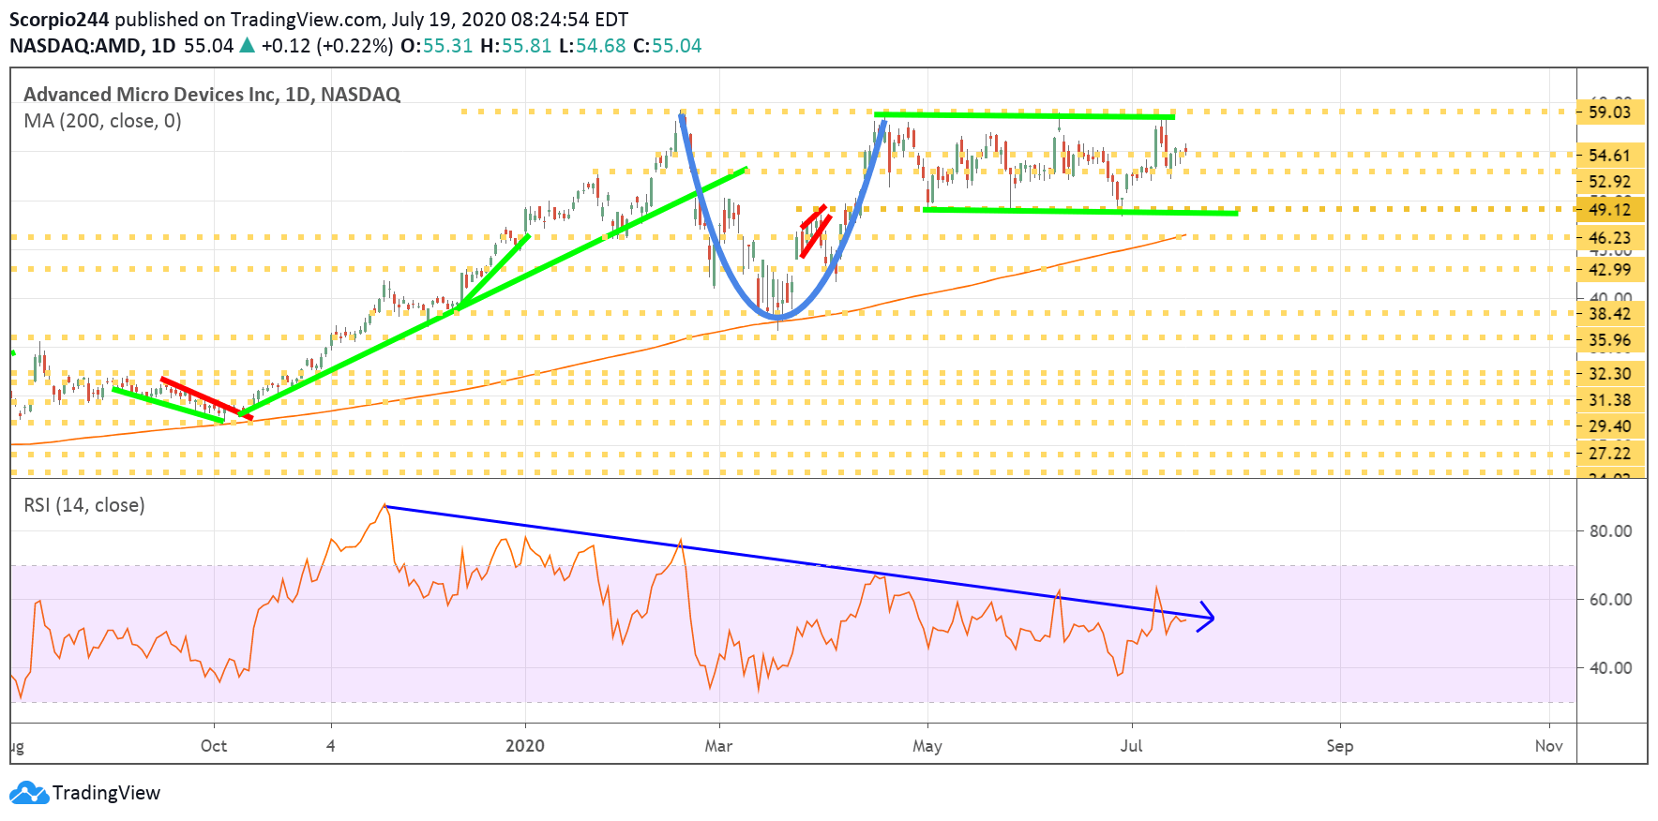This screenshot has height=821, width=1658.
Task: Click the RSI 60.00 axis value
Action: 1610,600
